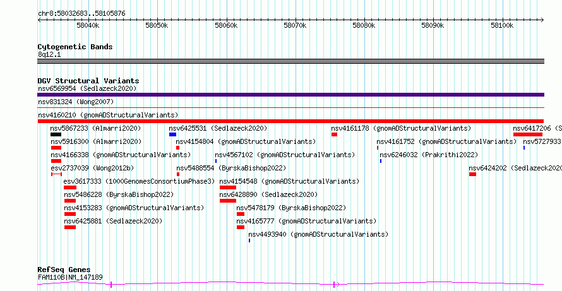Click the red bar under nsv4154548
Image resolution: width=562 pixels, height=291 pixels.
click(228, 187)
